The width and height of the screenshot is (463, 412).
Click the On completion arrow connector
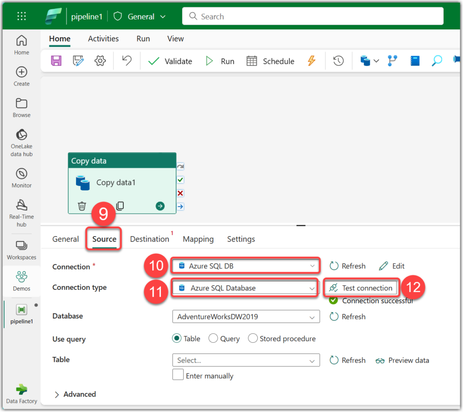click(x=180, y=206)
